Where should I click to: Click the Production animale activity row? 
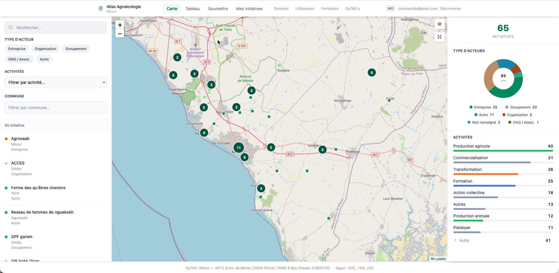tap(503, 218)
